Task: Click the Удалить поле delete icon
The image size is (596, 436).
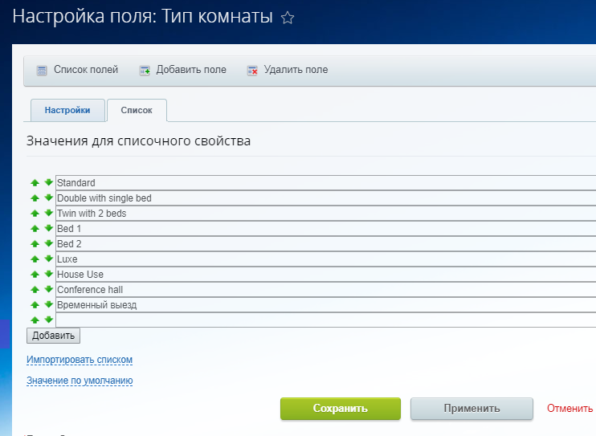Action: pos(252,71)
